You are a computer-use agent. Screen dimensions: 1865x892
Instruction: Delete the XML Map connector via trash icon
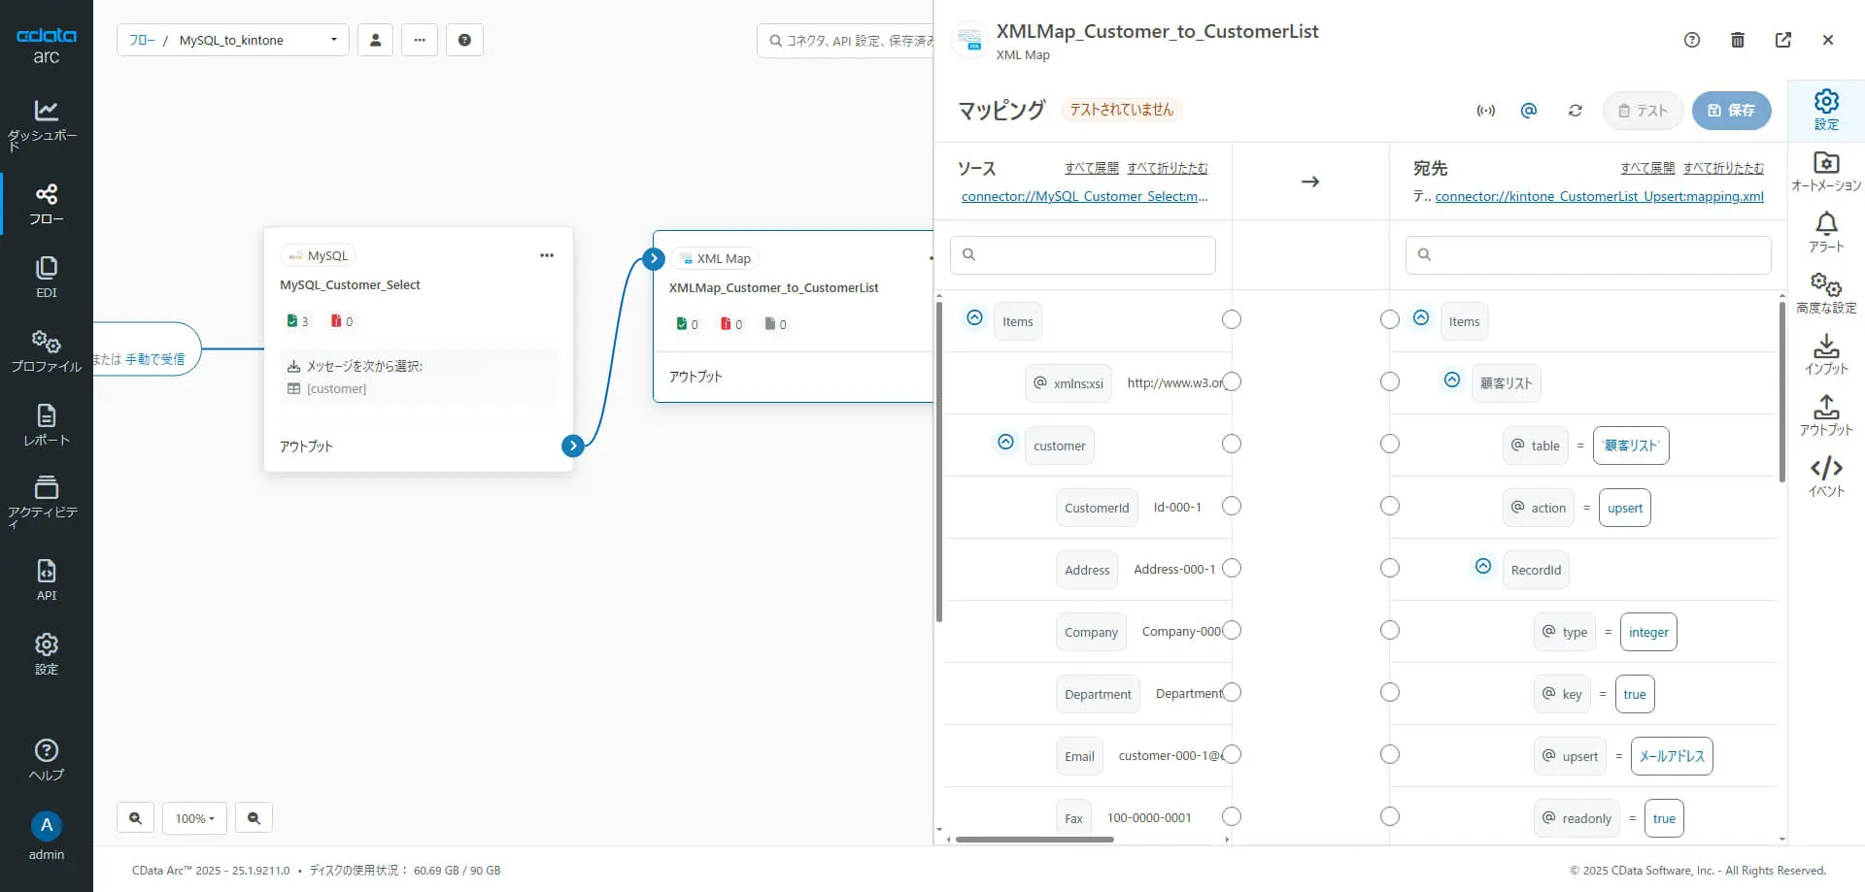coord(1738,40)
